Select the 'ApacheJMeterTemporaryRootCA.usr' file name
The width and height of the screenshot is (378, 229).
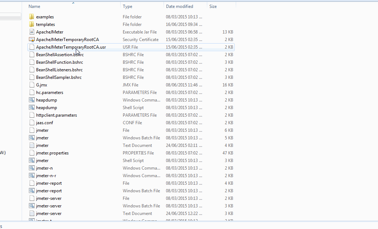(x=71, y=47)
